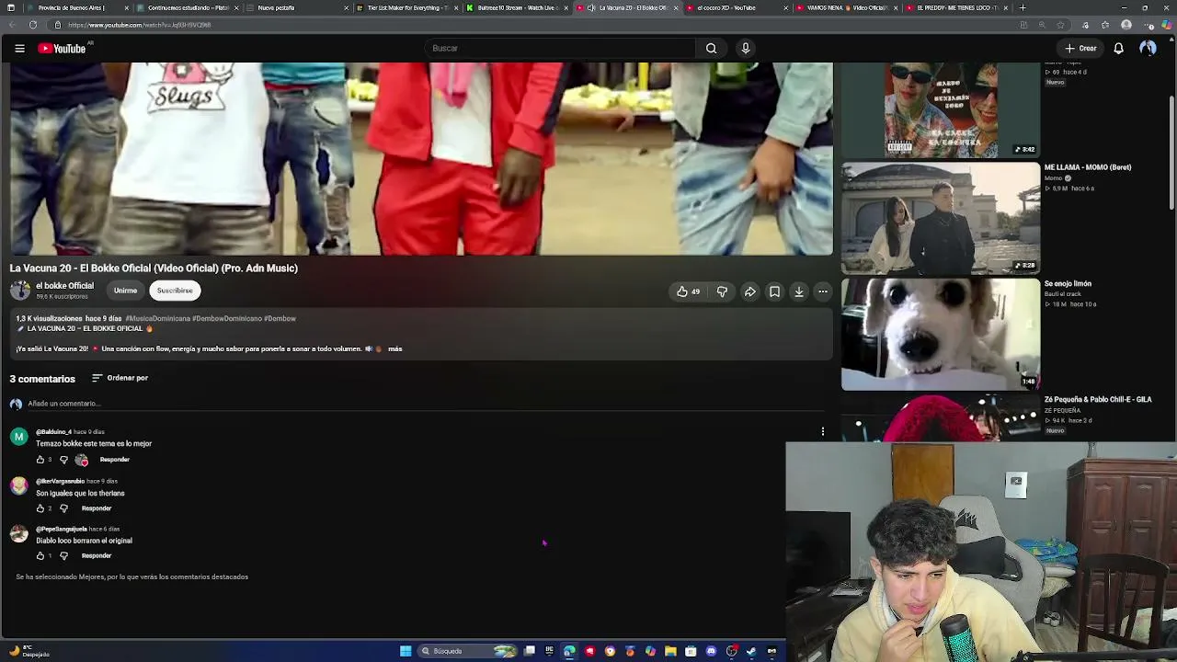1177x662 pixels.
Task: Dislike the 'Son iguales que los therians' comment
Action: [x=63, y=508]
